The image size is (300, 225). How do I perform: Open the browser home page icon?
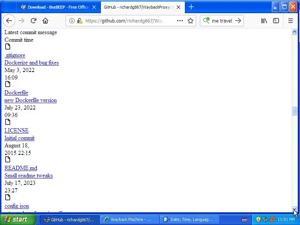click(x=45, y=21)
